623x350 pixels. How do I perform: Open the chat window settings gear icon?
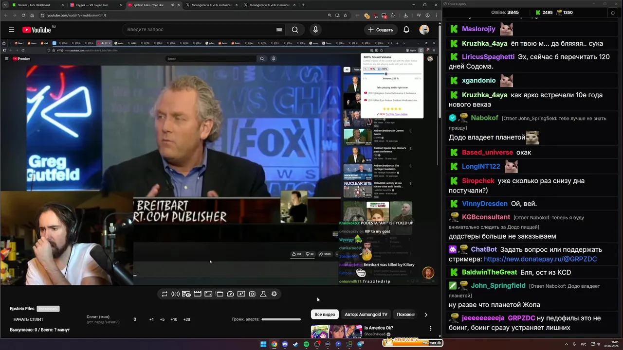[x=612, y=13]
